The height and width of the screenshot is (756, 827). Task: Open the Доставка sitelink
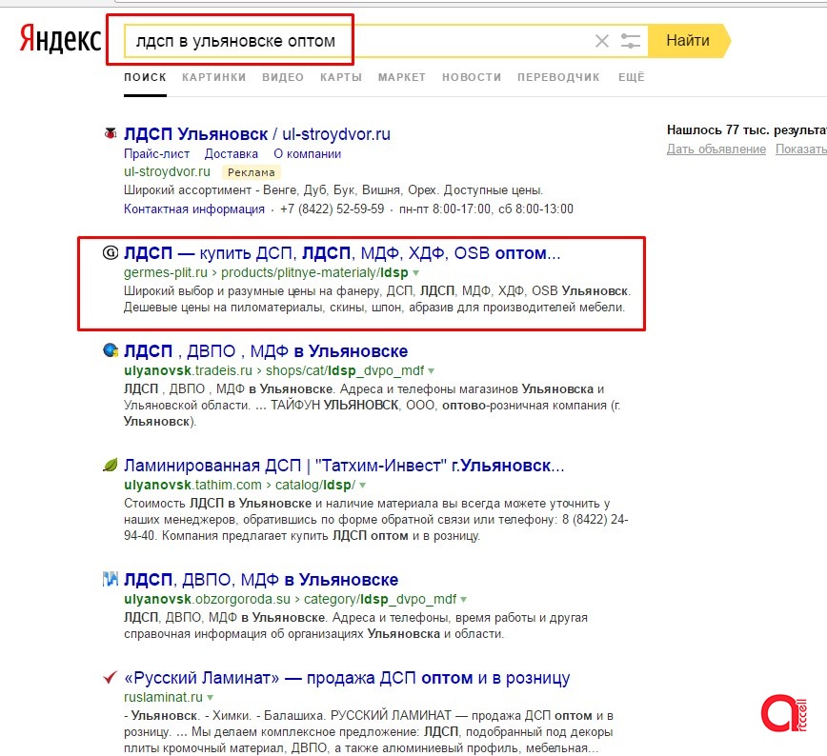coord(231,154)
